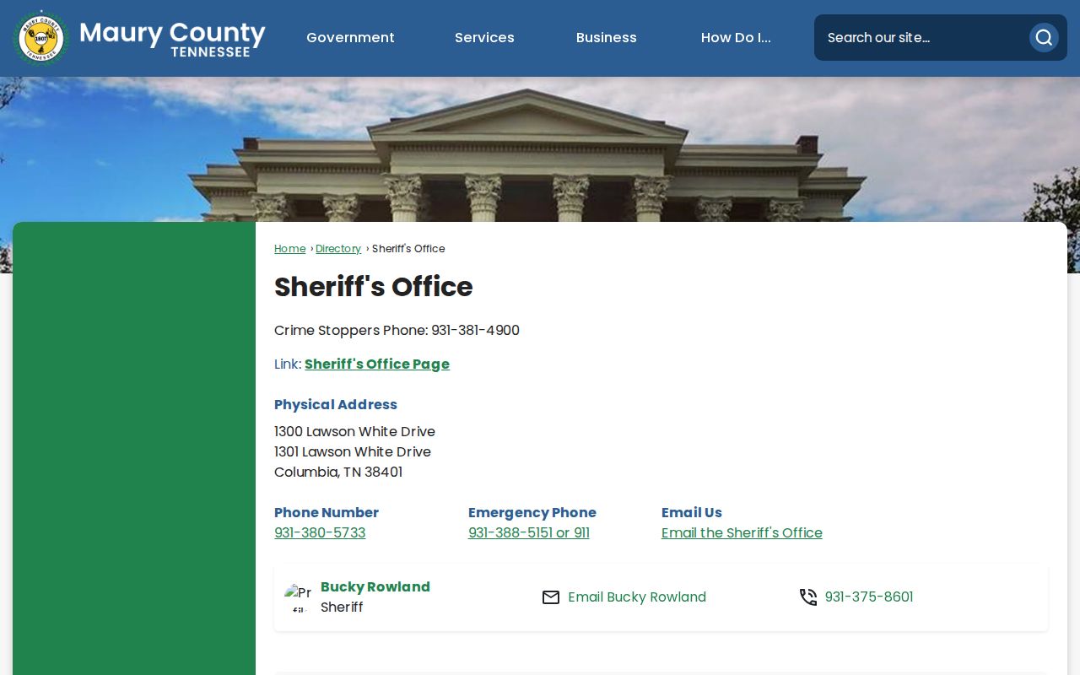Click the Sheriff's Office breadcrumb text
This screenshot has height=675, width=1080.
(408, 249)
